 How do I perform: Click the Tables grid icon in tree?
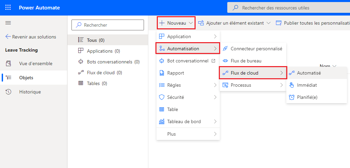pos(80,83)
